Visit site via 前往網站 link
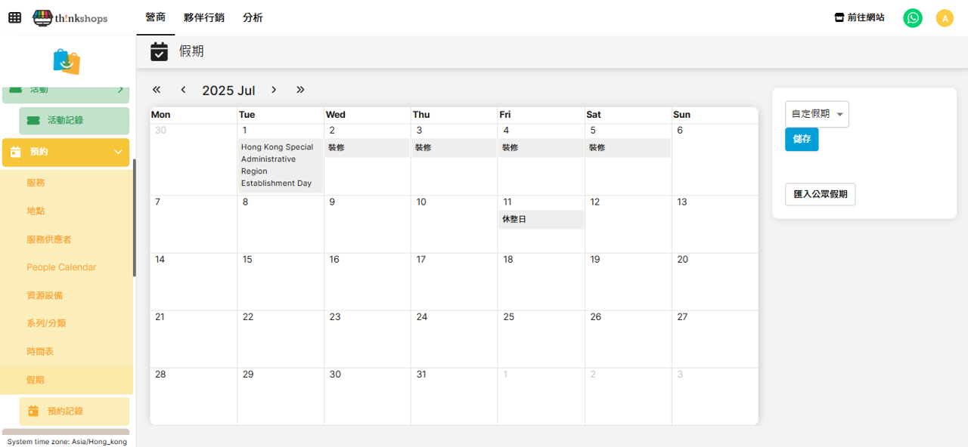Image resolution: width=968 pixels, height=447 pixels. pyautogui.click(x=859, y=17)
